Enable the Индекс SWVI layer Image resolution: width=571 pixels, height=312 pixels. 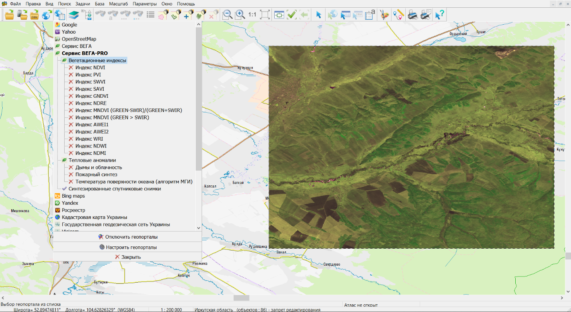[71, 82]
